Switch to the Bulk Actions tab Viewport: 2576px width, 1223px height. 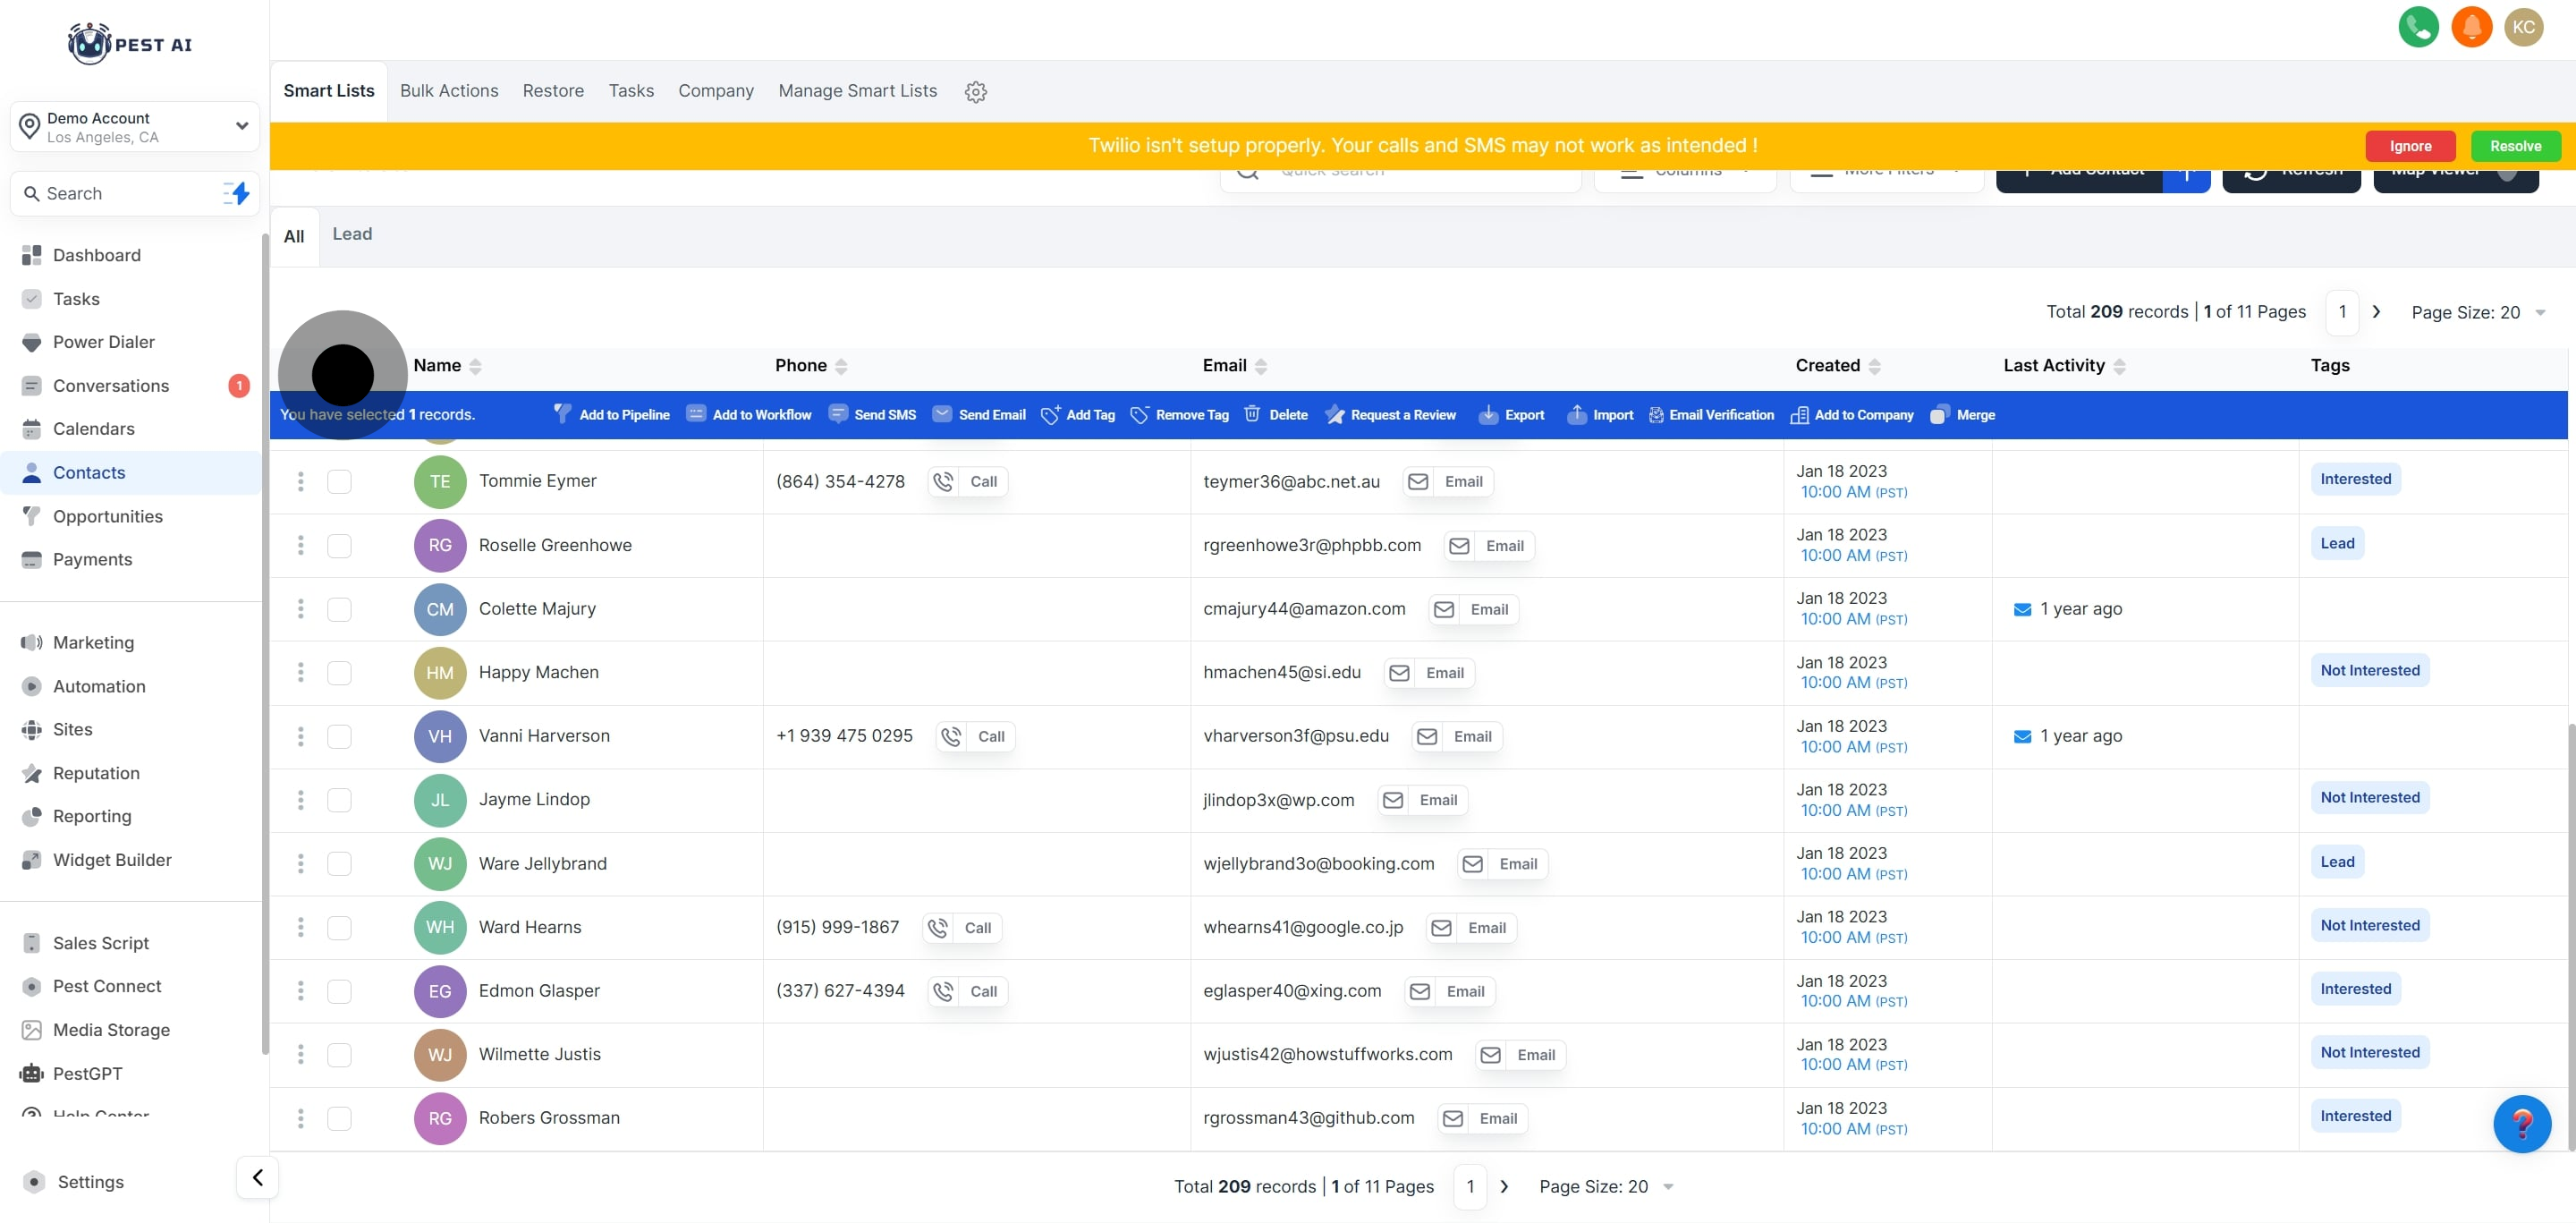[x=448, y=91]
